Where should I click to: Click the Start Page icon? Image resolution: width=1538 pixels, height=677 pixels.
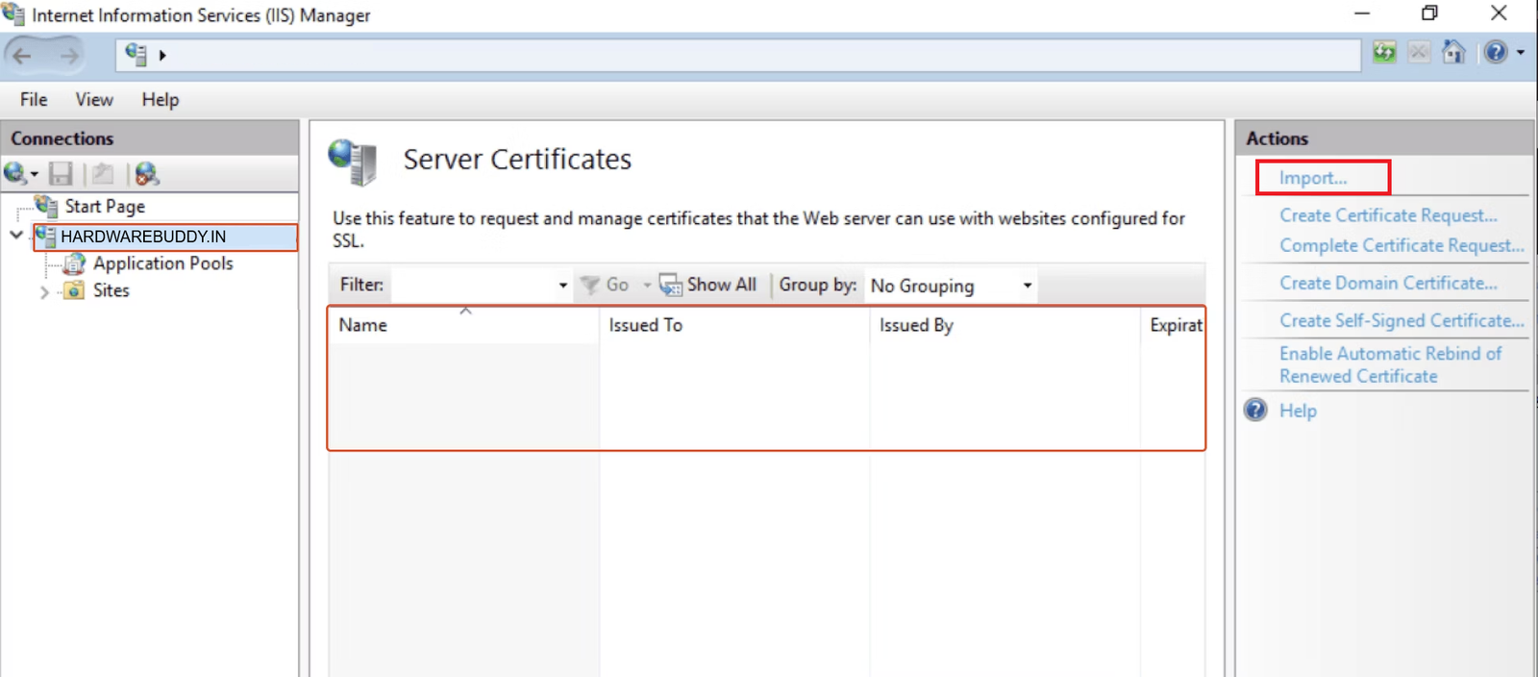point(46,206)
